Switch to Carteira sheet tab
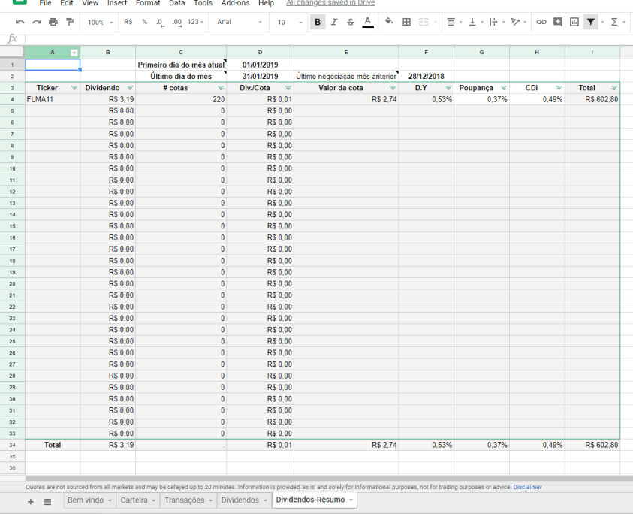The height and width of the screenshot is (514, 633). pyautogui.click(x=138, y=500)
